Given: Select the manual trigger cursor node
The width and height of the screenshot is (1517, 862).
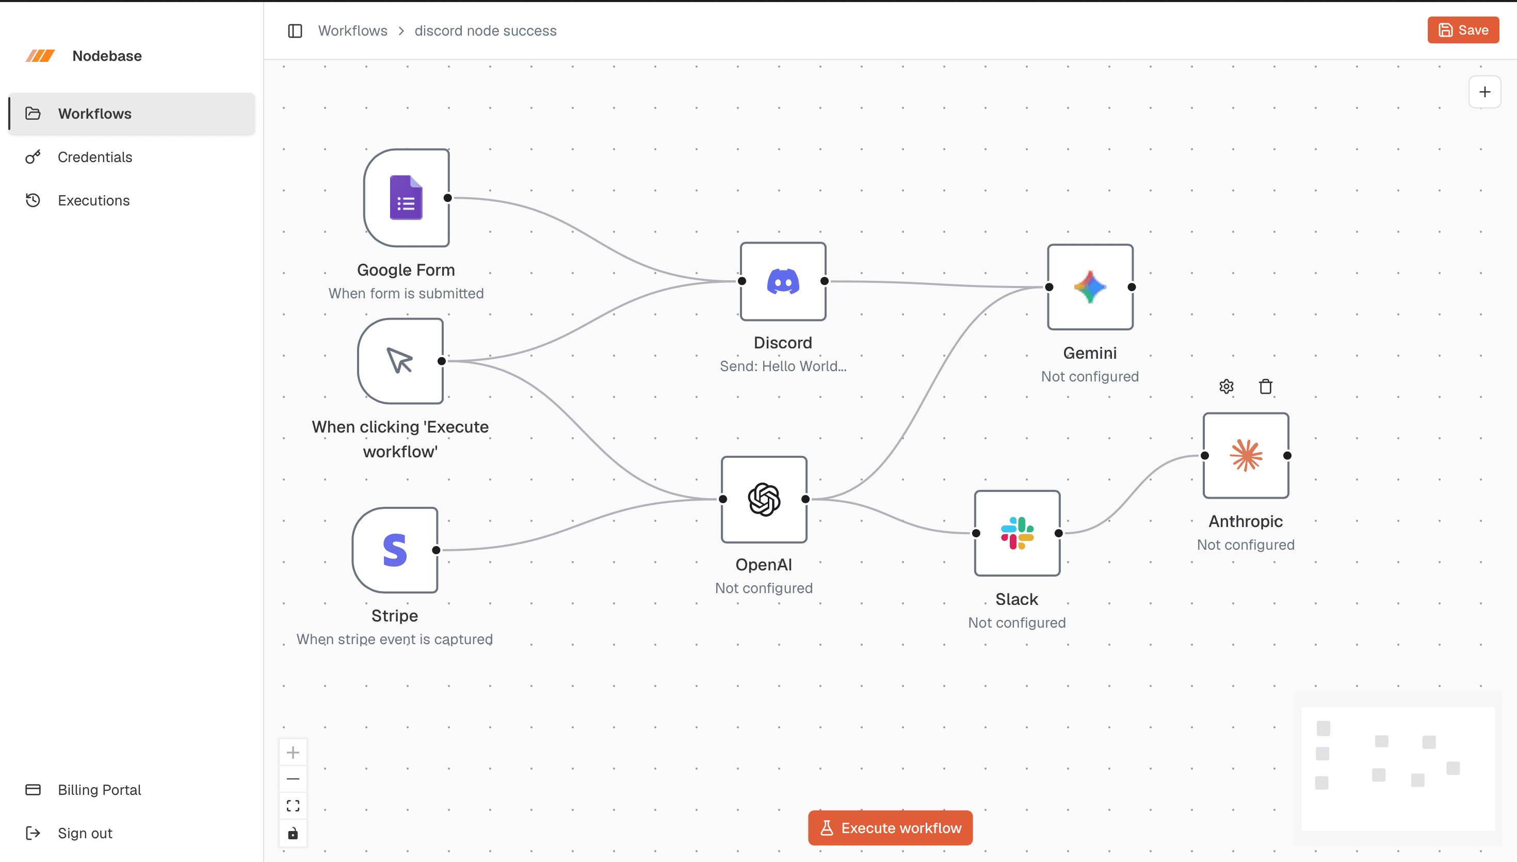Looking at the screenshot, I should (x=400, y=361).
